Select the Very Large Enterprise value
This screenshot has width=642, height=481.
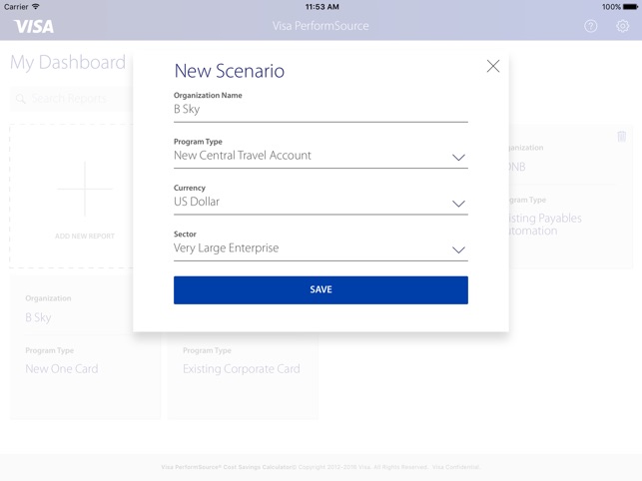pyautogui.click(x=226, y=248)
